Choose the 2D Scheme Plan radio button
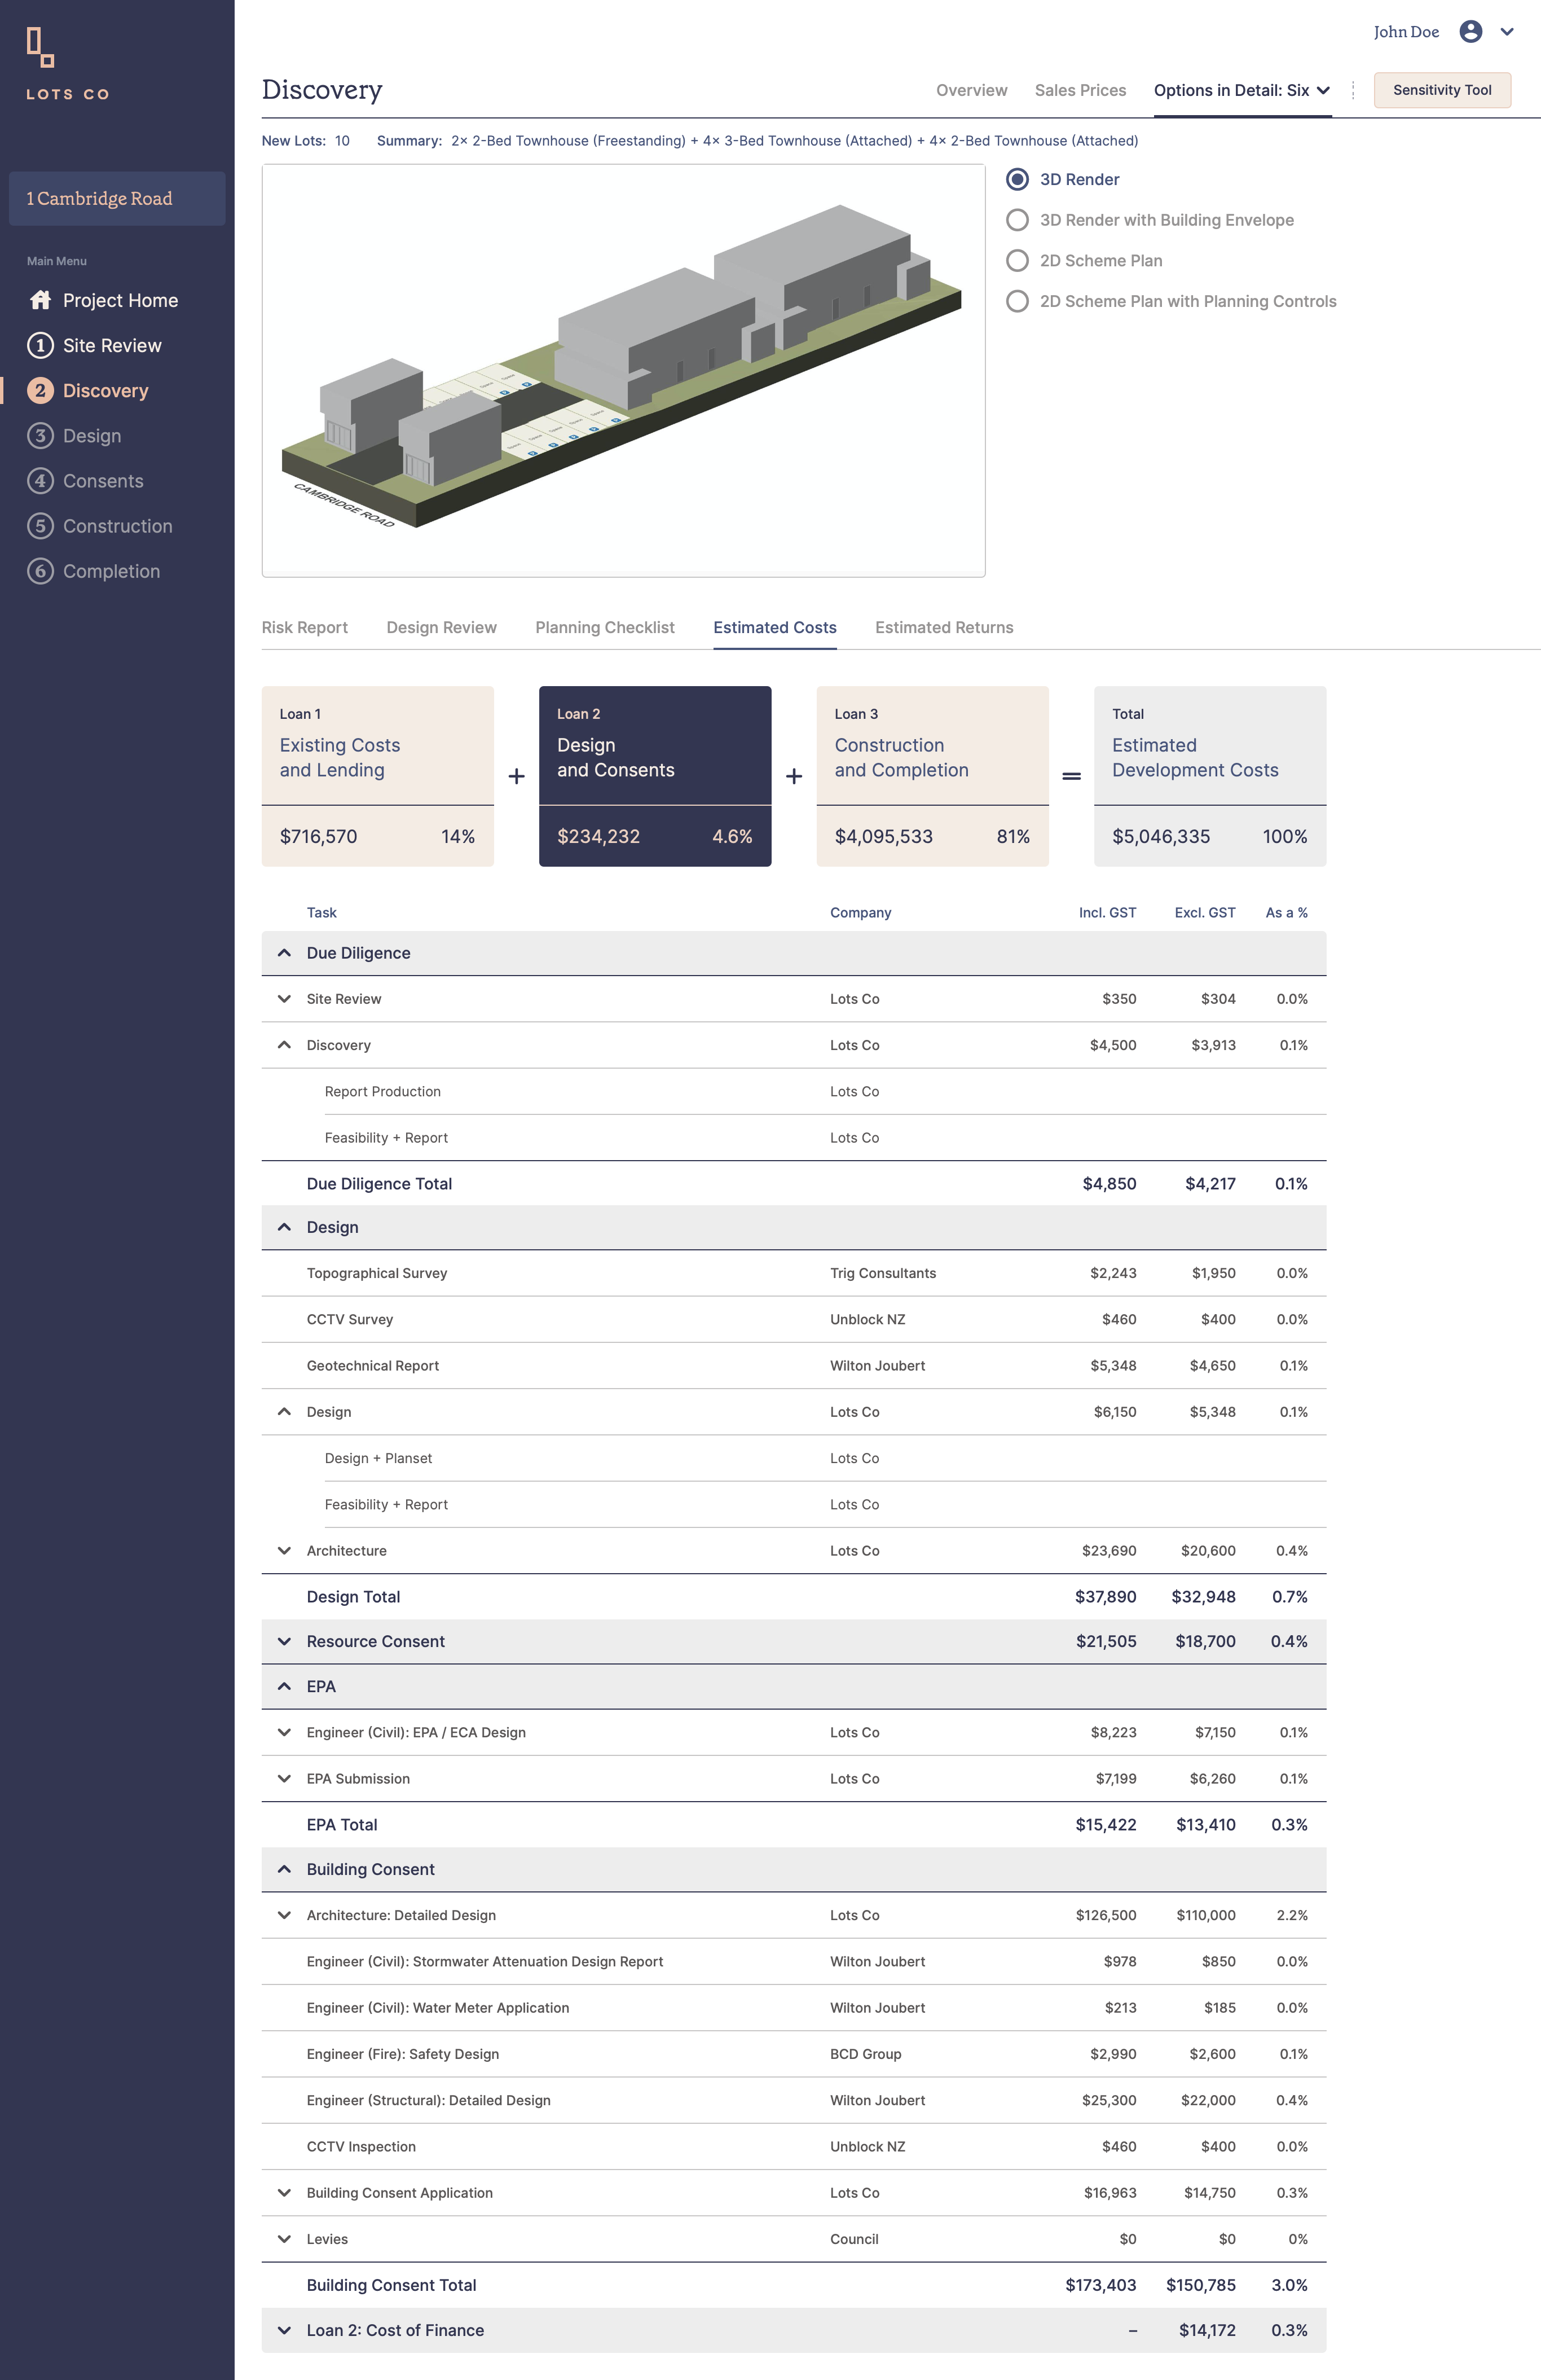The height and width of the screenshot is (2380, 1541). 1018,261
